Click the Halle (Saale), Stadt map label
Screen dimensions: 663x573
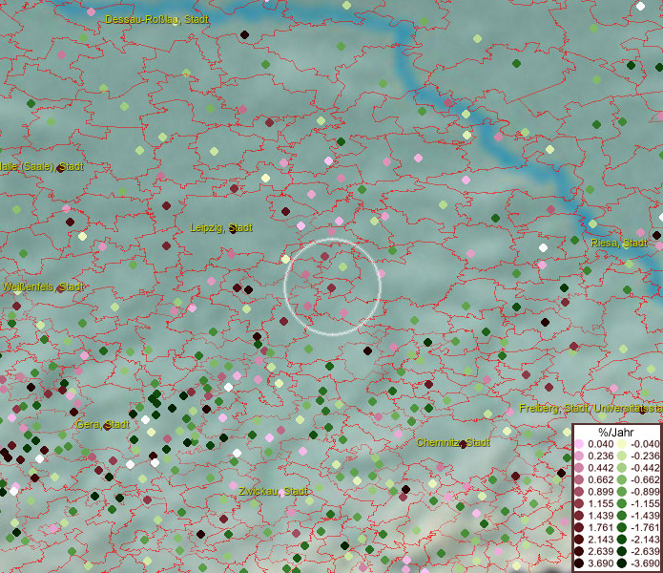(41, 166)
